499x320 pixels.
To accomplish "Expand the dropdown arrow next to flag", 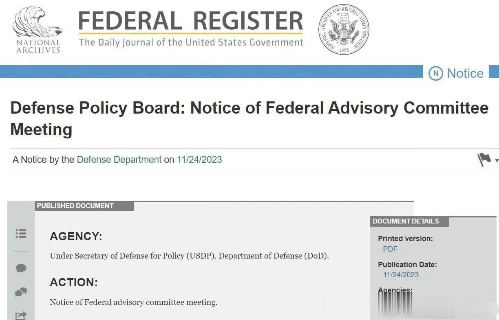I will 496,160.
